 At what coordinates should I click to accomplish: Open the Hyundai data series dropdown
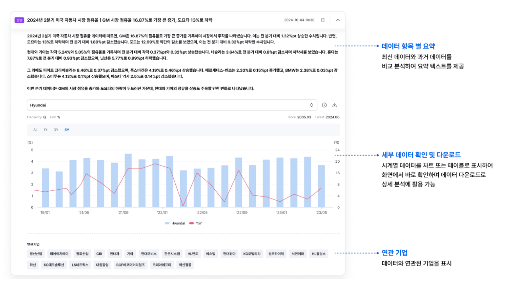(x=172, y=105)
